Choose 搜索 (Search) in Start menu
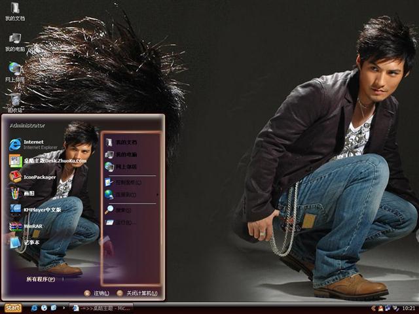 tap(123, 210)
